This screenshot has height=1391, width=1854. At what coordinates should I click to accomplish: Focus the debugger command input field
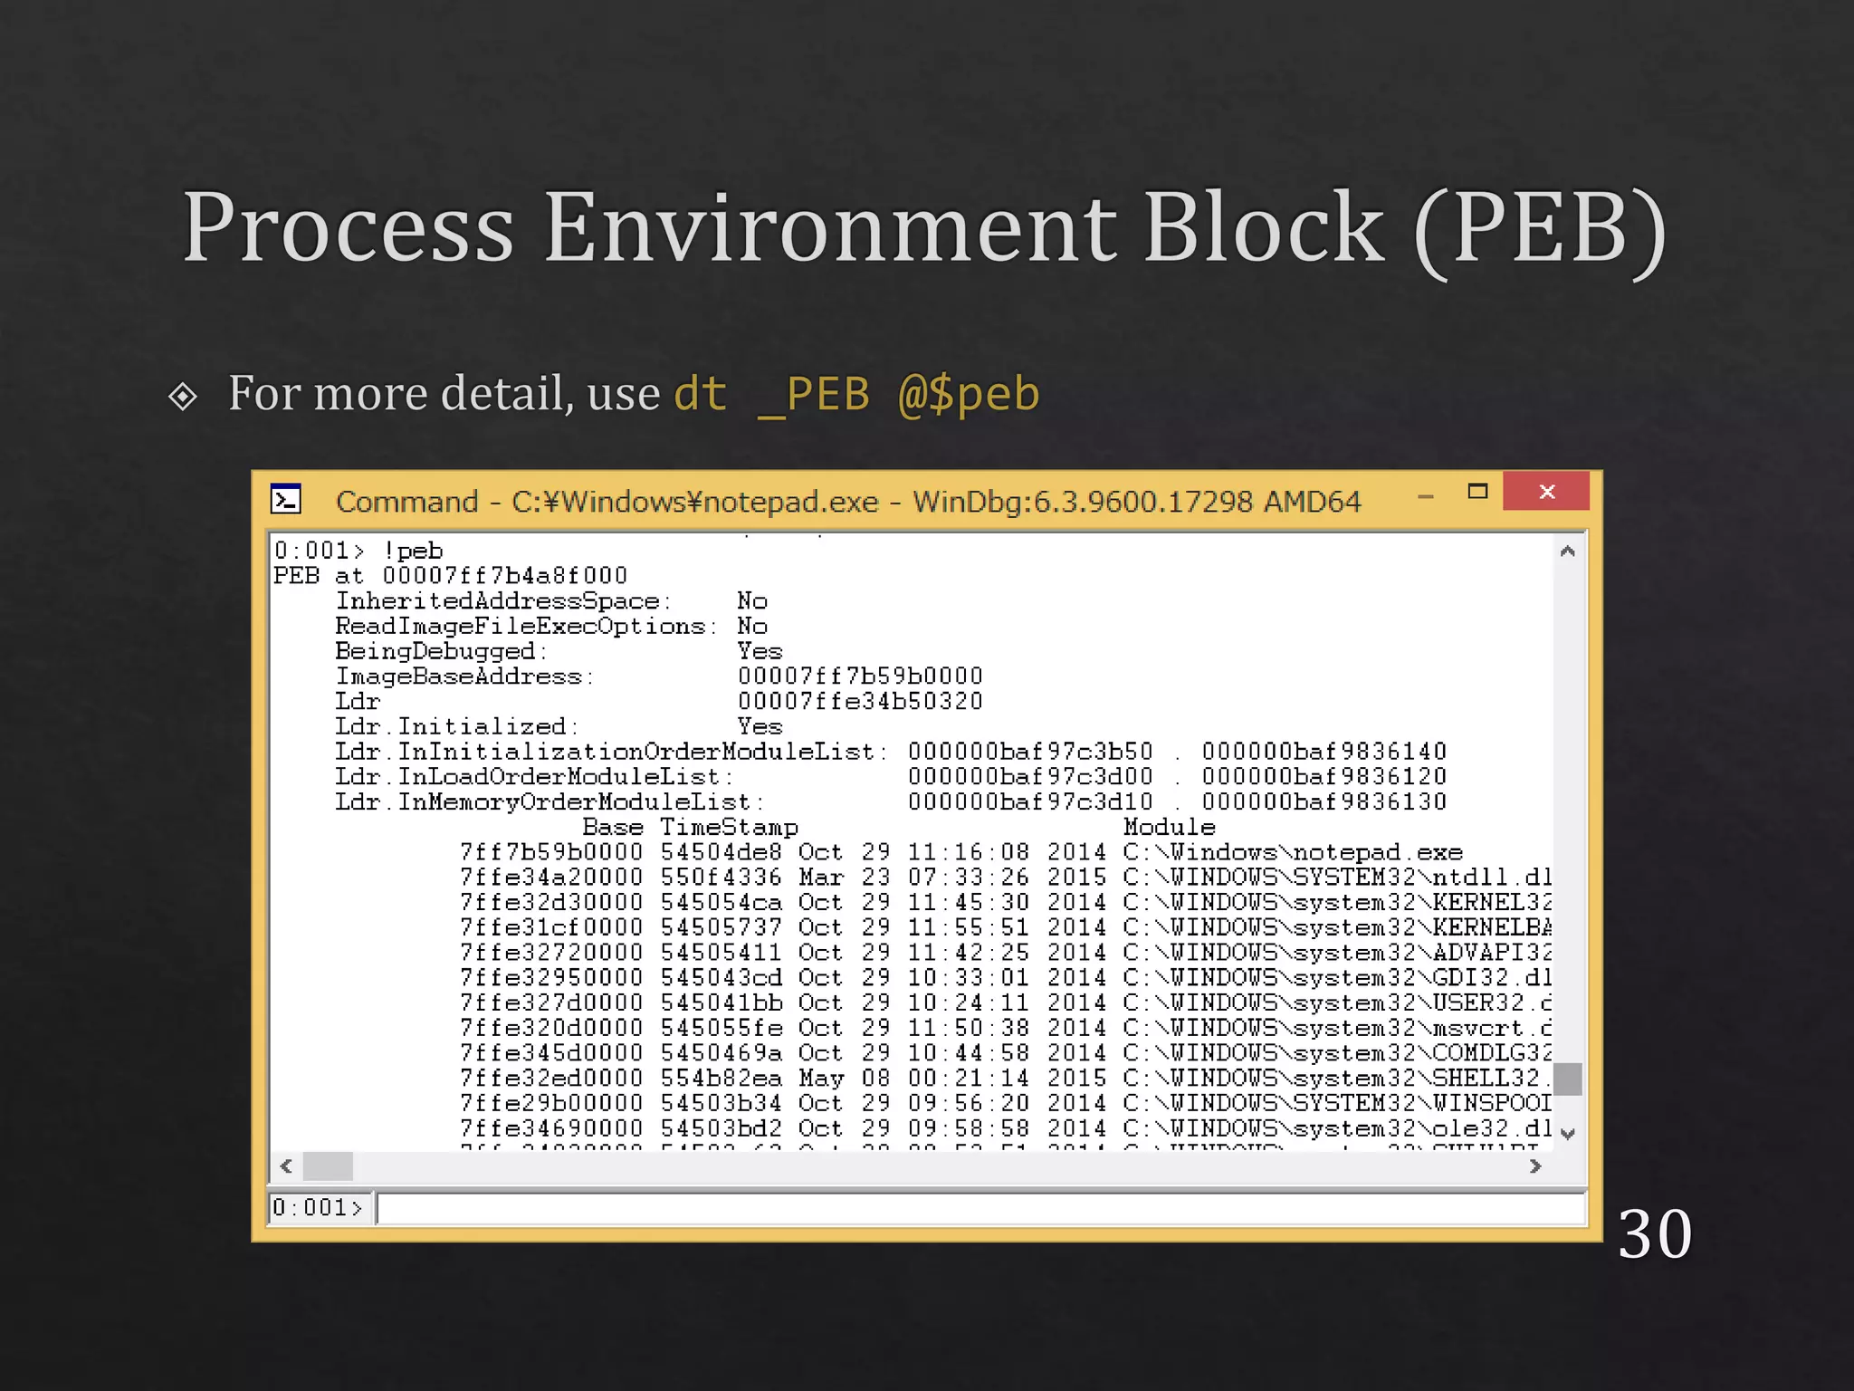tap(978, 1208)
